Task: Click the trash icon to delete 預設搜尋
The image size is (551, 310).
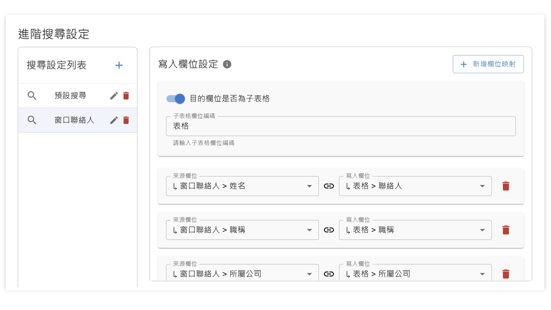Action: 126,96
